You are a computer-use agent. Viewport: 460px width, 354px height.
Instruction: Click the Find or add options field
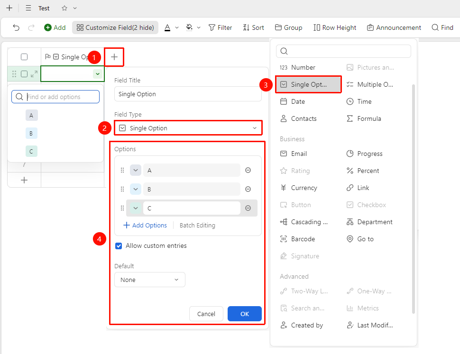[55, 97]
